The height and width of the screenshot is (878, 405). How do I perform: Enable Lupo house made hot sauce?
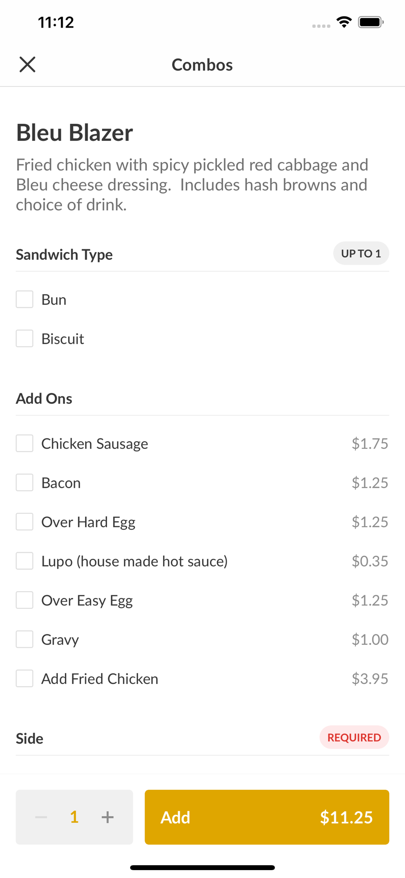25,561
